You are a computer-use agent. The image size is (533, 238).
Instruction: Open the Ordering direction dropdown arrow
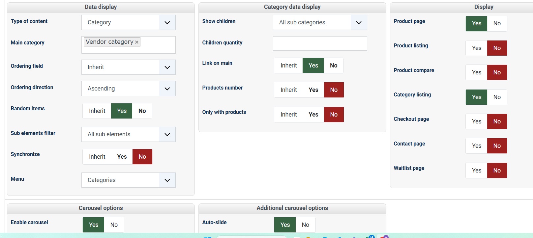[x=167, y=89]
